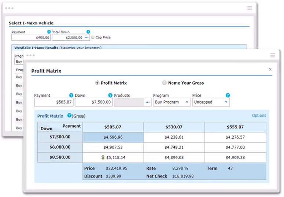Click the Net Check value $18,019.98
Image resolution: width=284 pixels, height=197 pixels.
click(x=183, y=176)
